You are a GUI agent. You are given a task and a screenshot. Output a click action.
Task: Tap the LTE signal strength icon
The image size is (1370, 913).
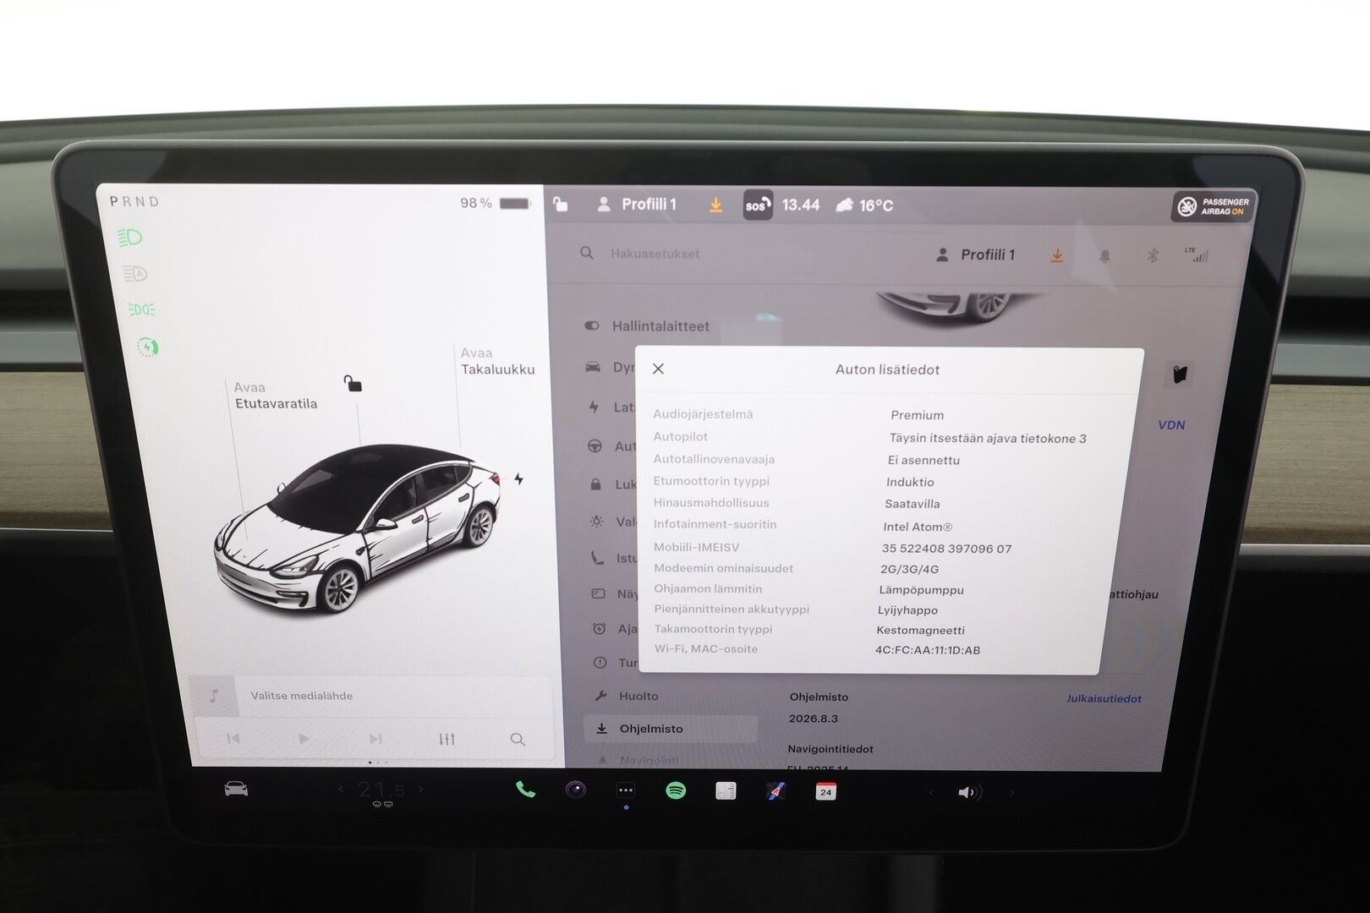(1197, 254)
